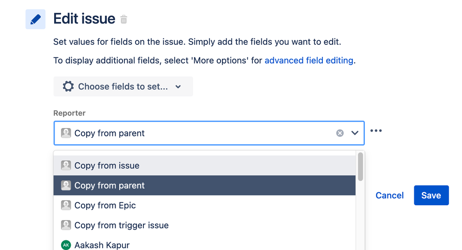
Task: Click the blue Save button
Action: click(431, 195)
